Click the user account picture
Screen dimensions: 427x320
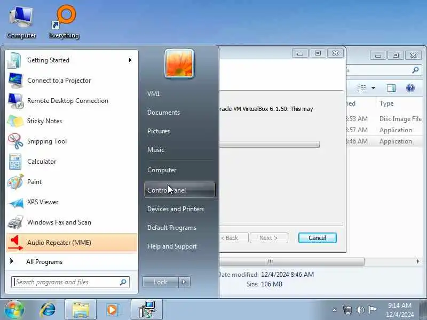179,63
